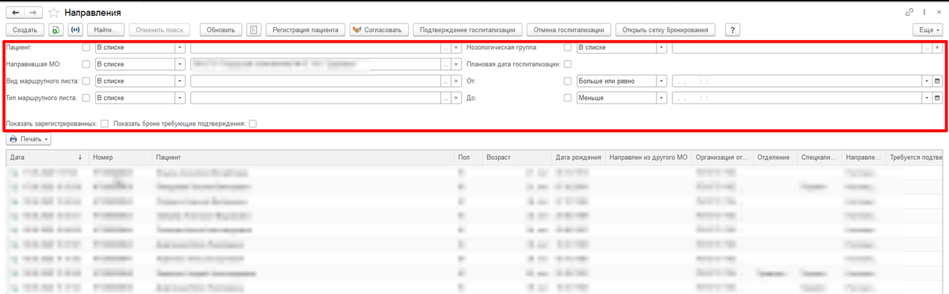Open help with the question mark button
Screen dimensions: 949x294
[732, 30]
